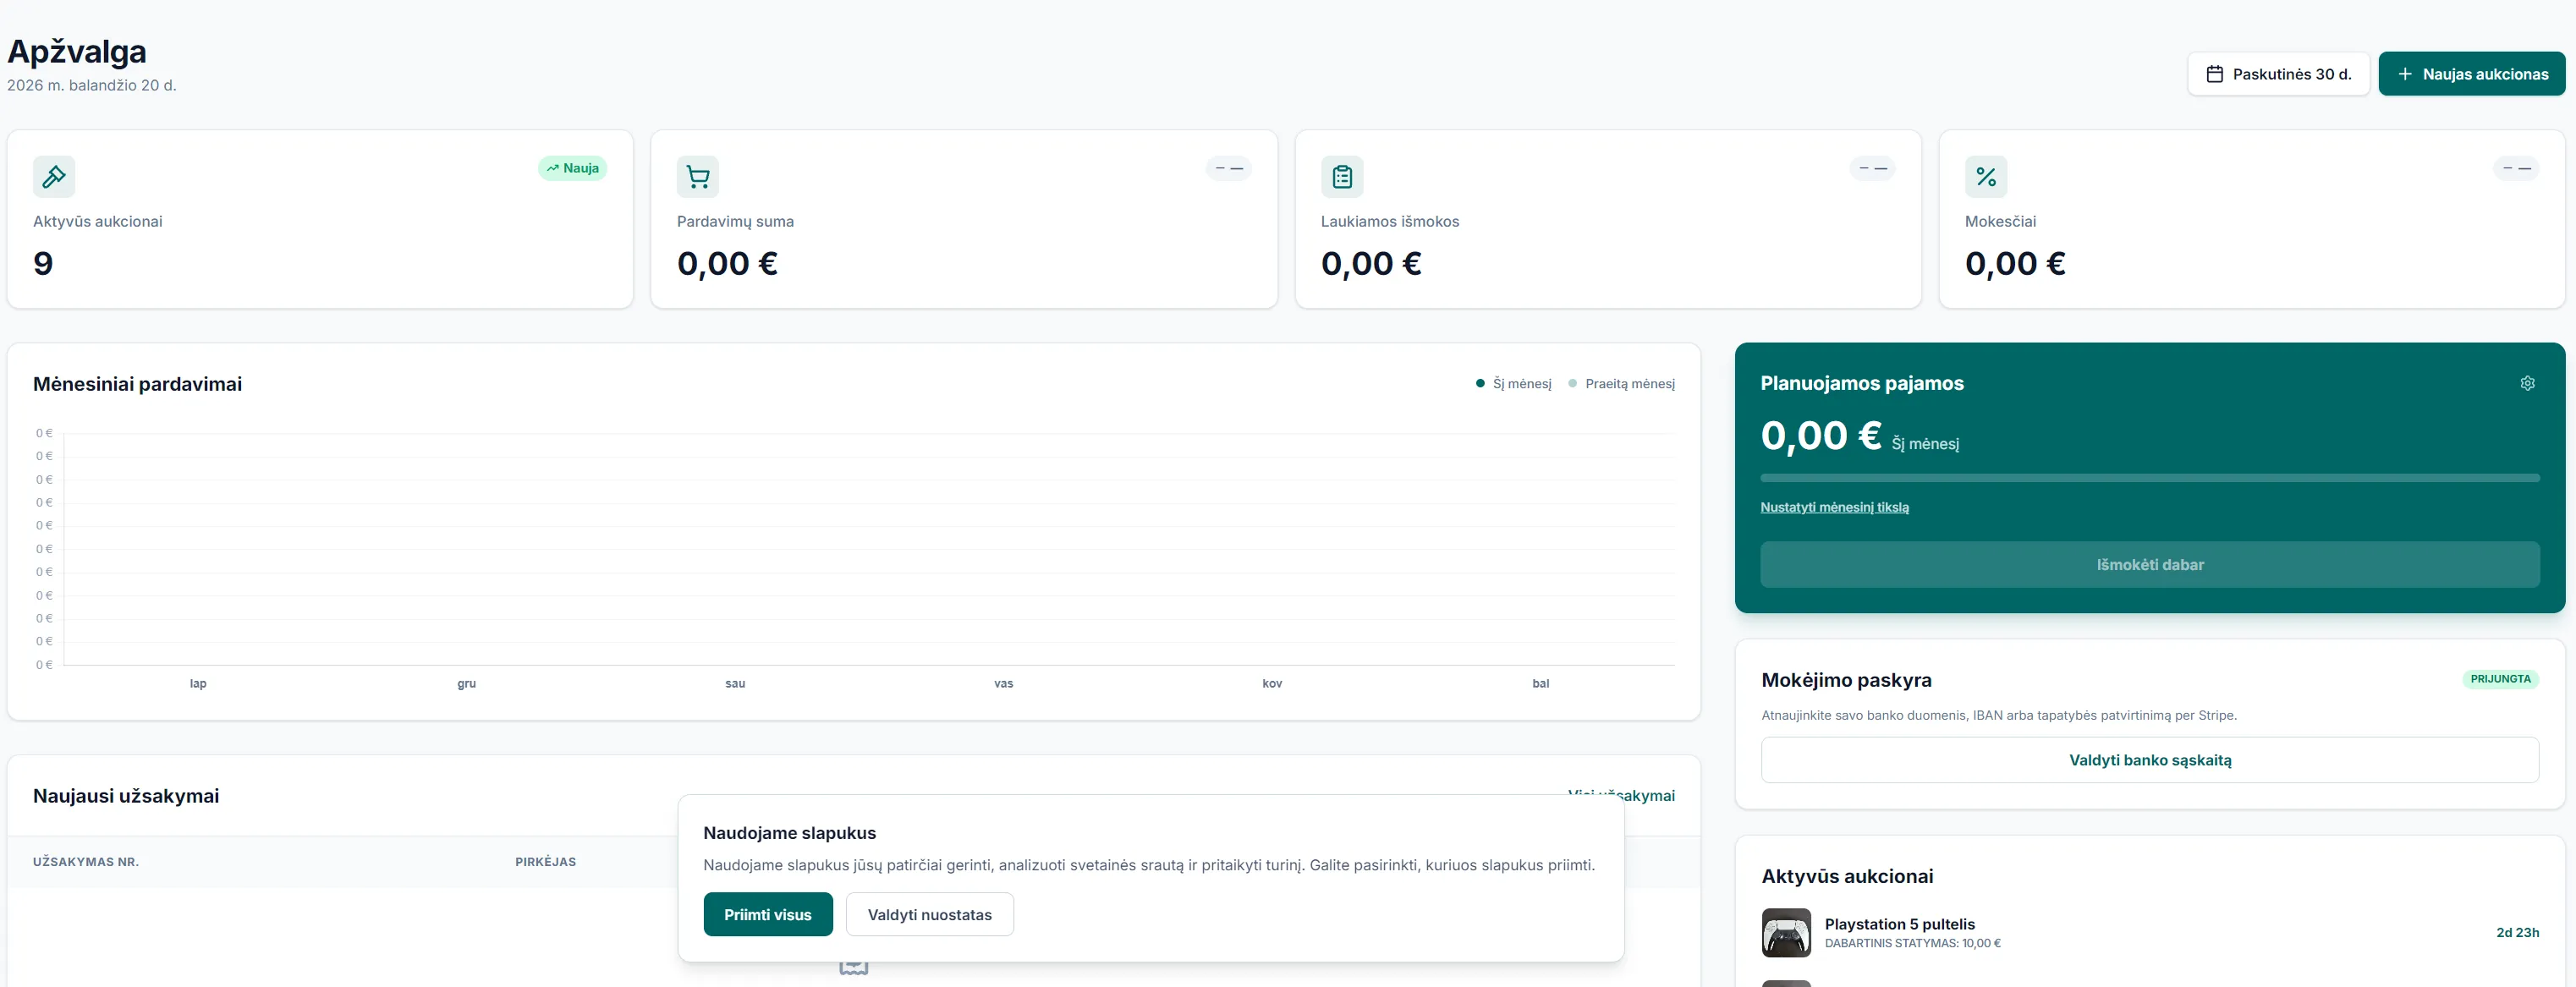The image size is (2576, 987).
Task: Open the "Paskutinės 30 d." date range selector
Action: pyautogui.click(x=2278, y=73)
